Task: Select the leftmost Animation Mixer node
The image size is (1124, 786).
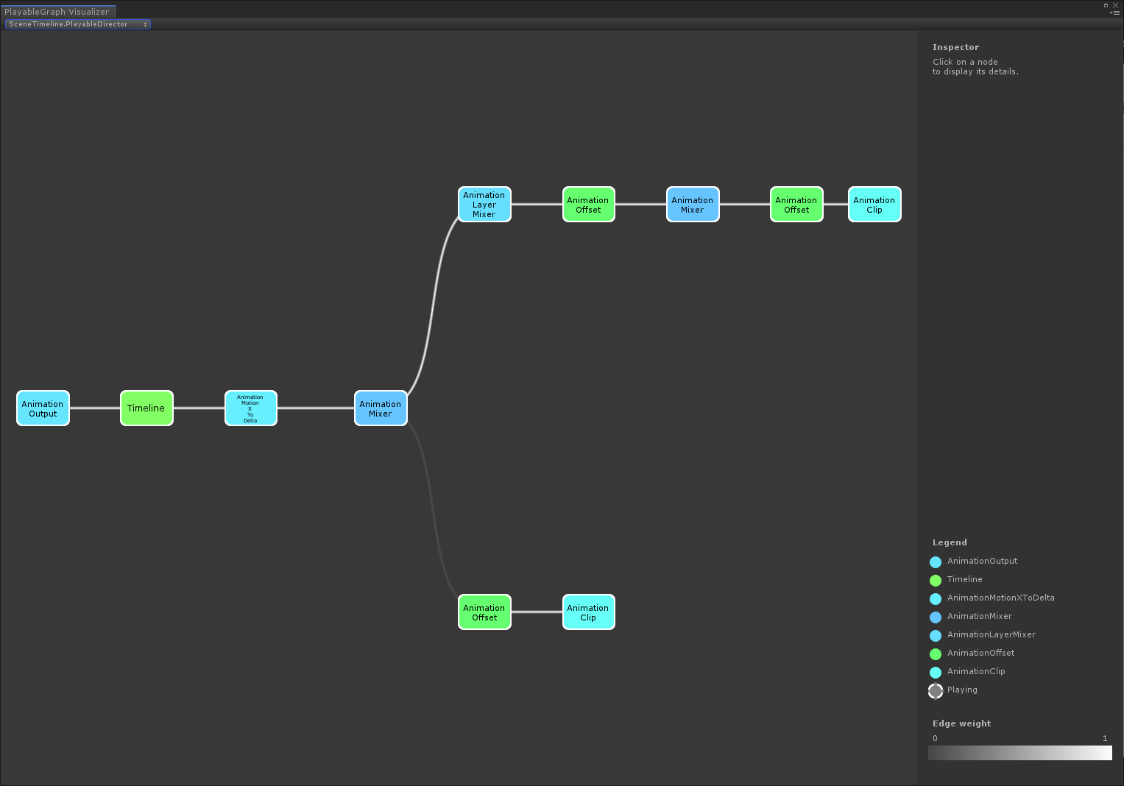Action: click(x=380, y=408)
